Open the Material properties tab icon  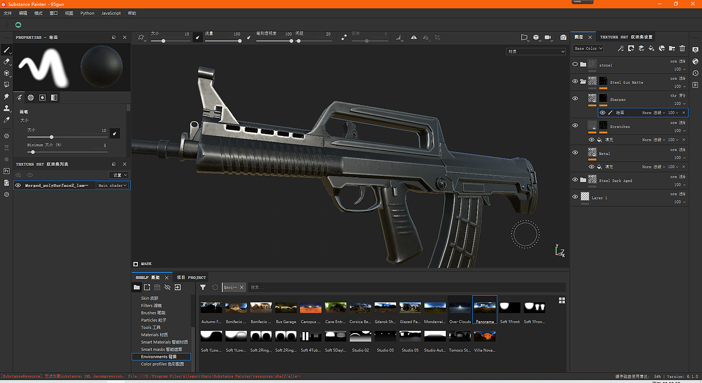(x=54, y=98)
